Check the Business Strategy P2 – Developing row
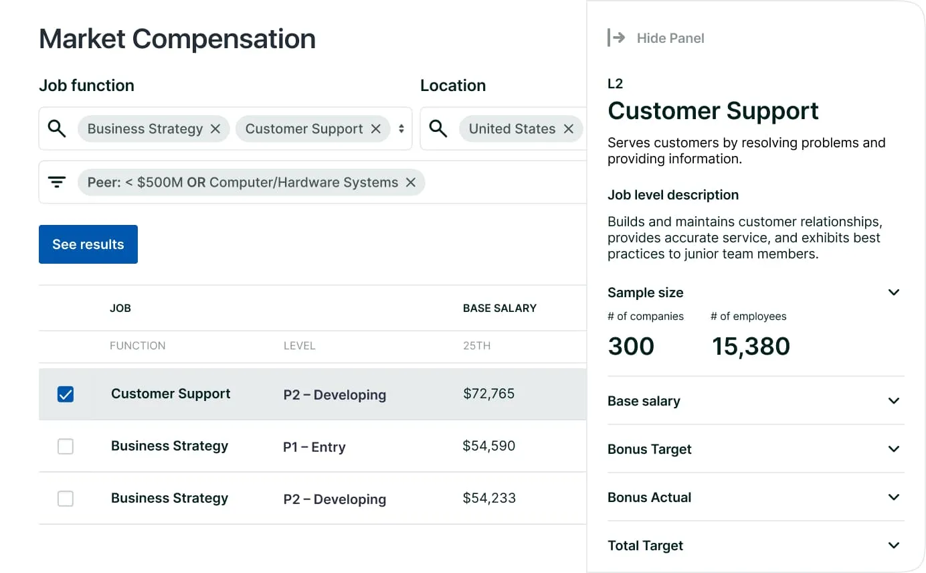 click(x=65, y=499)
